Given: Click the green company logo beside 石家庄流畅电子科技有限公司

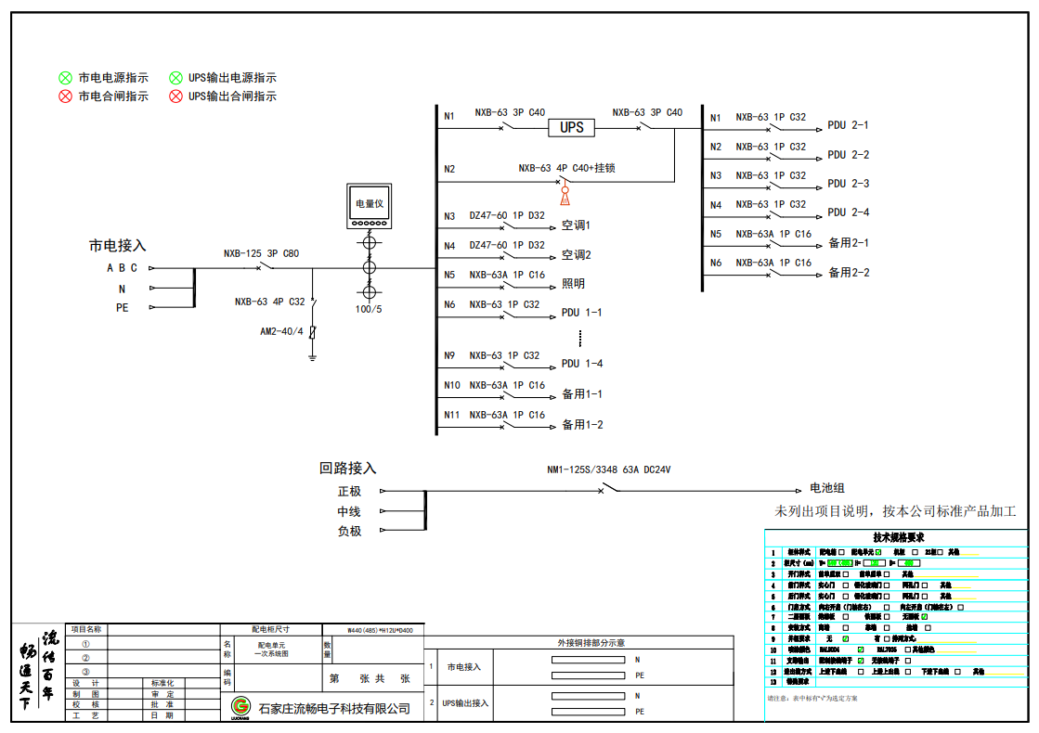Looking at the screenshot, I should [x=240, y=708].
